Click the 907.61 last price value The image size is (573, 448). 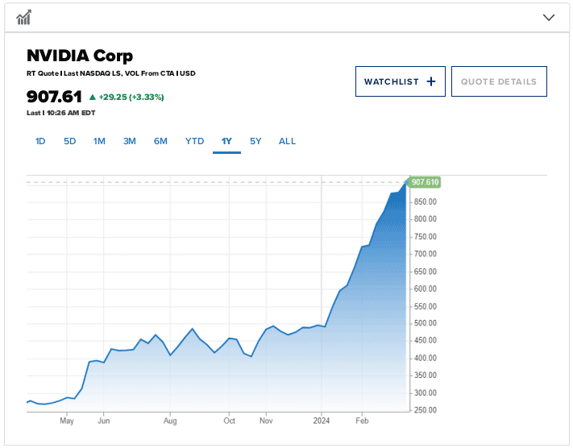coord(54,97)
